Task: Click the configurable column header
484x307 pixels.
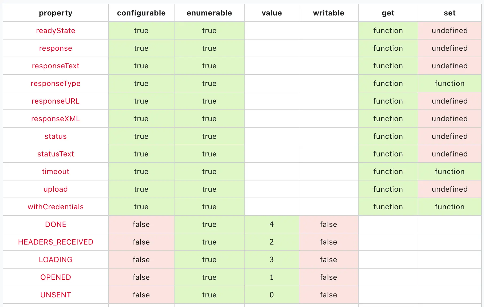Action: pyautogui.click(x=141, y=13)
